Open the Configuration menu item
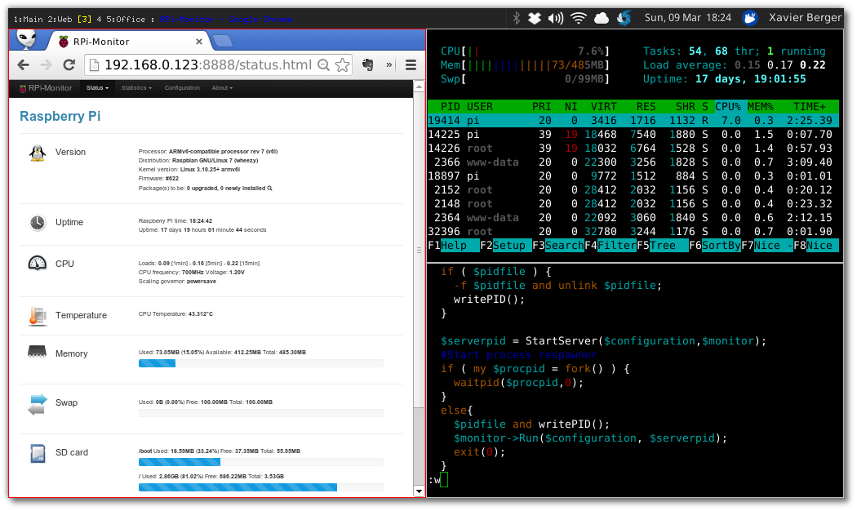Viewport: 857px width, 511px height. [x=182, y=88]
